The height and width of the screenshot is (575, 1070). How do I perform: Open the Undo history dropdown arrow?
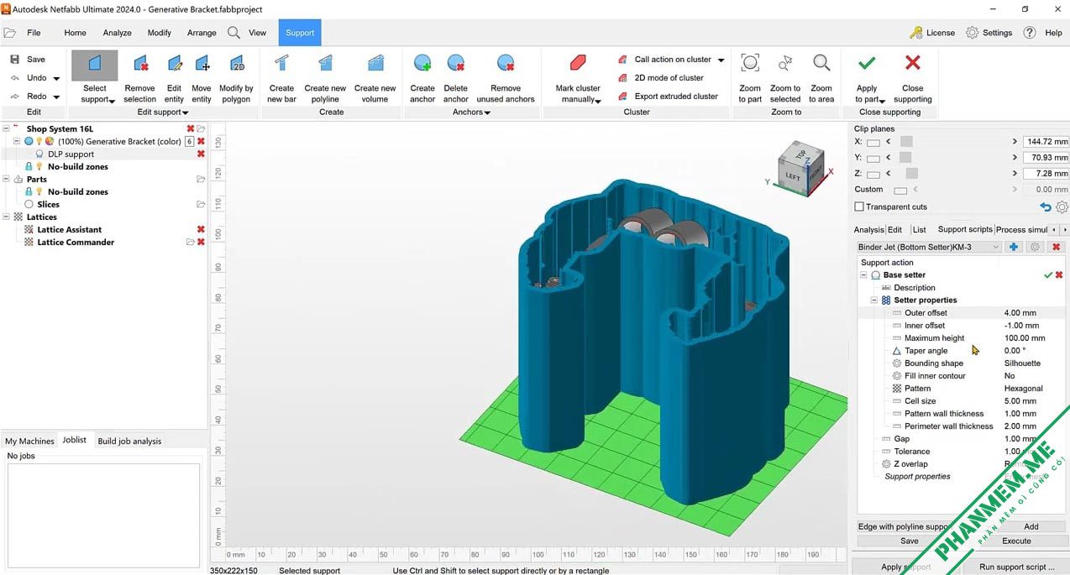pos(56,79)
